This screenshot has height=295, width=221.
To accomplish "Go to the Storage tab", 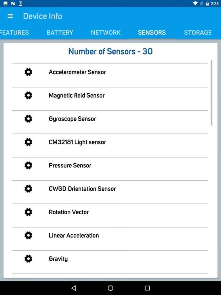I will [x=198, y=33].
